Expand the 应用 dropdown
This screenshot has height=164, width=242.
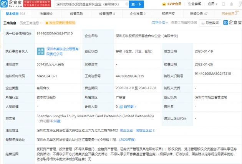tap(212, 4)
